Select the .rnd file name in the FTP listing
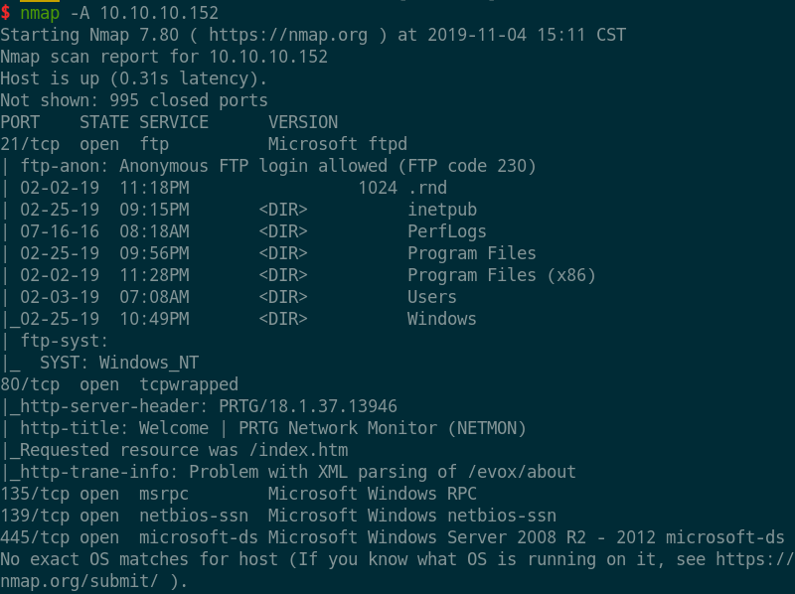This screenshot has width=795, height=594. pyautogui.click(x=427, y=188)
